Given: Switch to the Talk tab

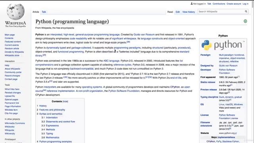Looking at the screenshot, I should pyautogui.click(x=44, y=12).
